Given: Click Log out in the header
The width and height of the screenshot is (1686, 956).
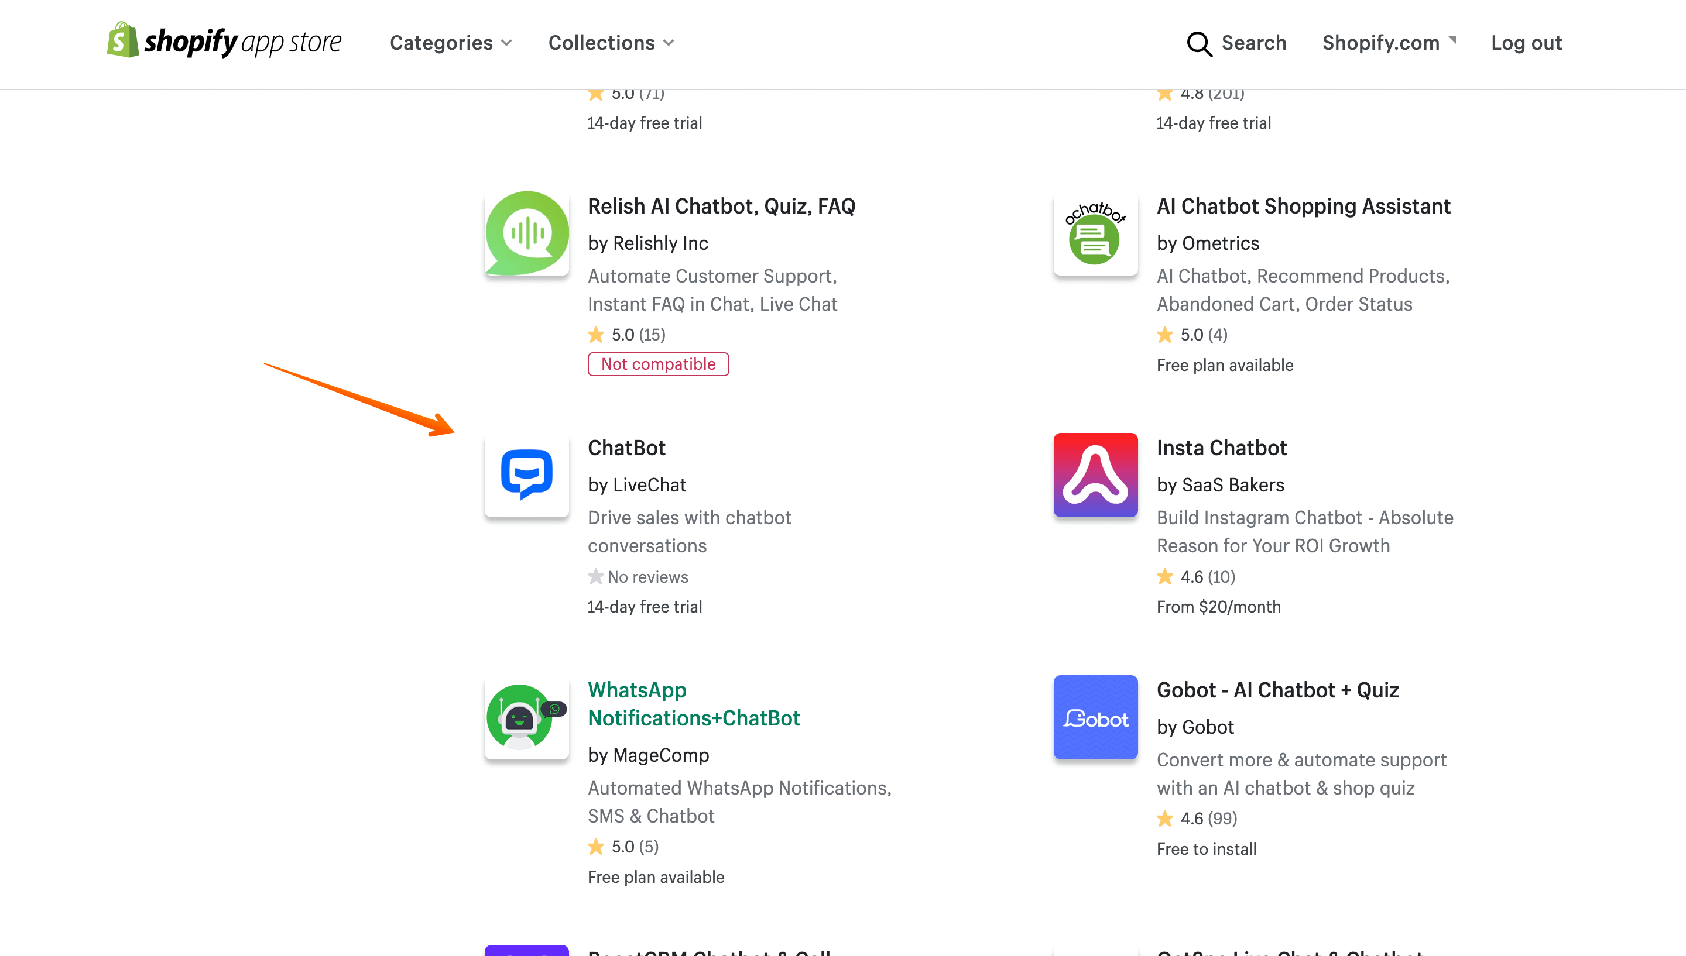Looking at the screenshot, I should coord(1526,43).
